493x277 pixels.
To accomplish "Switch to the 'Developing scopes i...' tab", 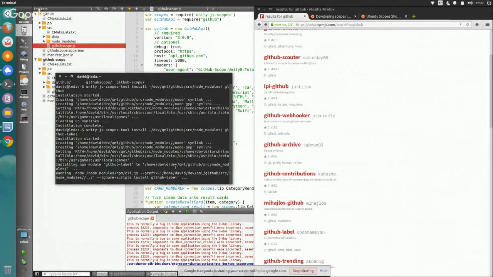I will click(334, 17).
